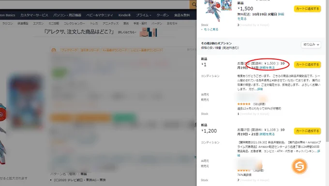Image resolution: width=329 pixels, height=186 pixels.
Task: Open 食品&飲料 navigation item
Action: tap(182, 15)
